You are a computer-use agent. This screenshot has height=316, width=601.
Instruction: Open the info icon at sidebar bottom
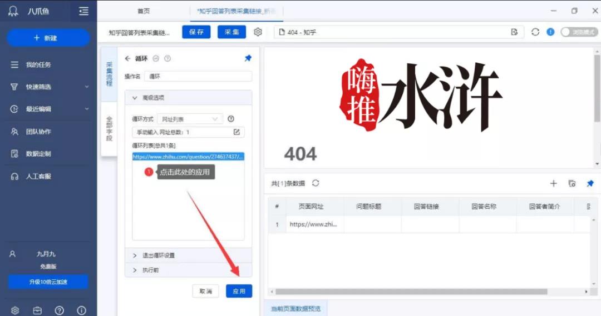[x=81, y=310]
